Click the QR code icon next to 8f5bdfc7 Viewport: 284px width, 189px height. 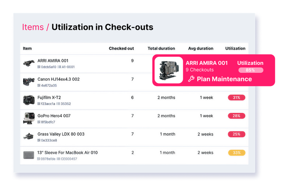tap(39, 122)
